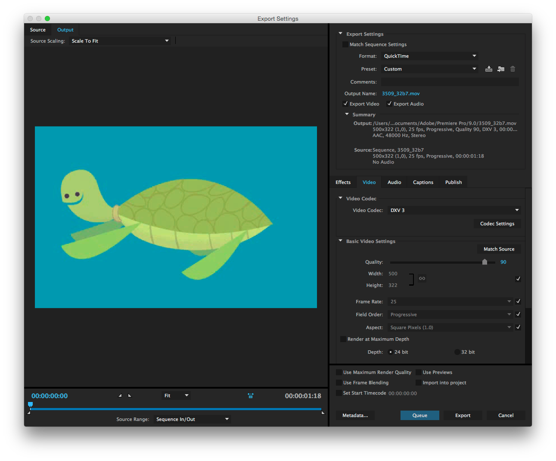The image size is (556, 461).
Task: Click the Import Preset folder icon
Action: pos(500,69)
